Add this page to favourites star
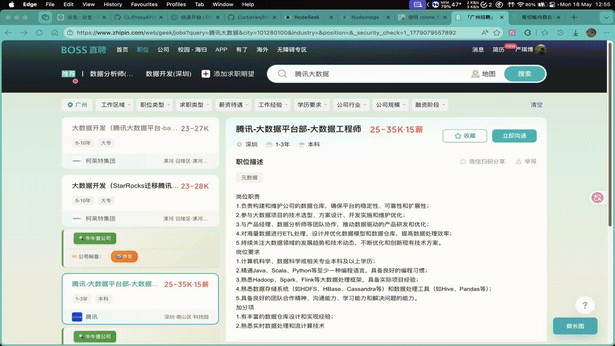 (x=497, y=33)
